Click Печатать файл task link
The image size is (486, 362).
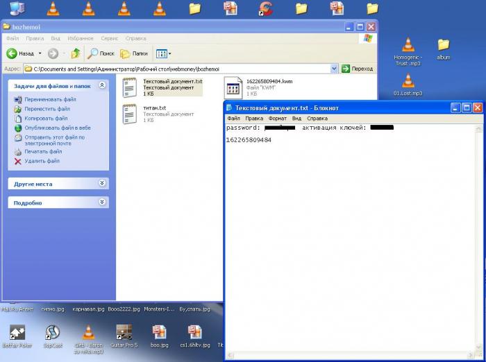click(43, 151)
